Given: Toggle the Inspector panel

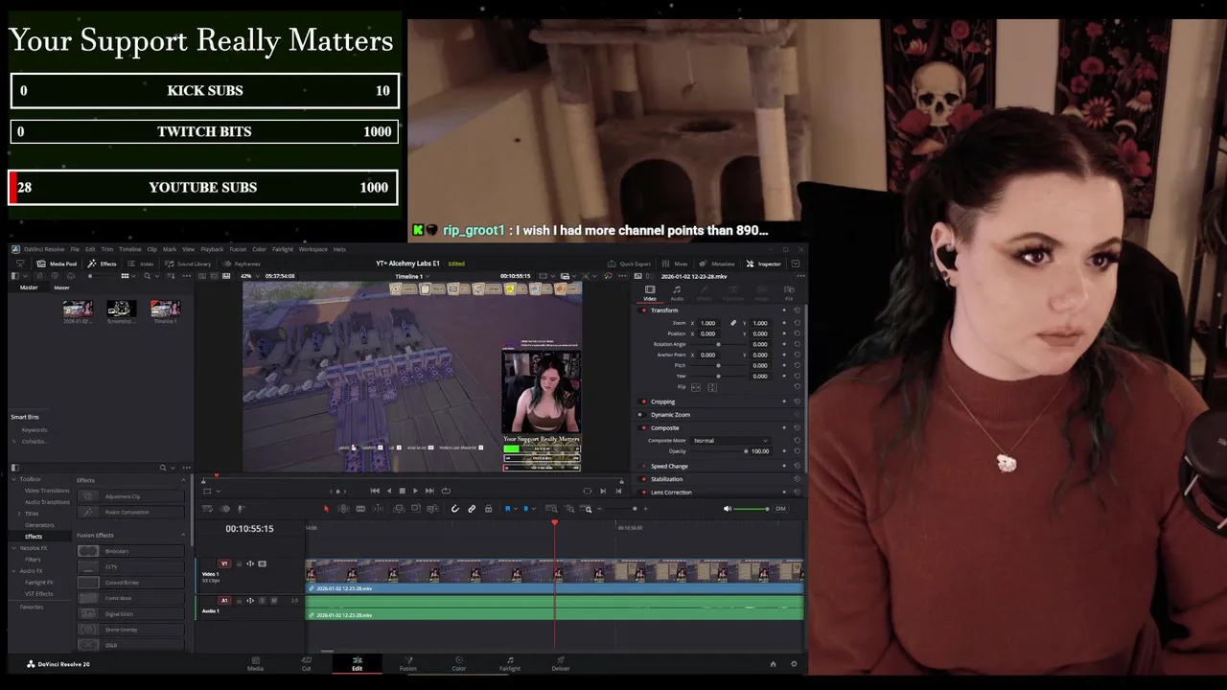Looking at the screenshot, I should point(764,264).
